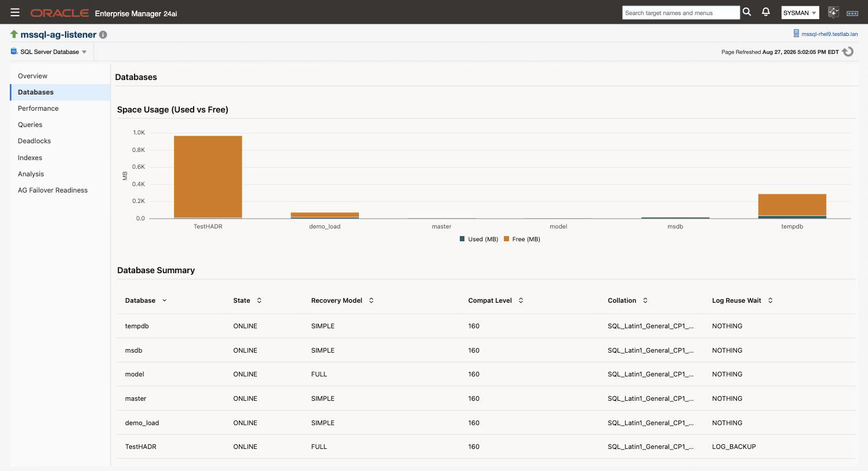
Task: Refresh the page with the refresh icon
Action: tap(848, 52)
